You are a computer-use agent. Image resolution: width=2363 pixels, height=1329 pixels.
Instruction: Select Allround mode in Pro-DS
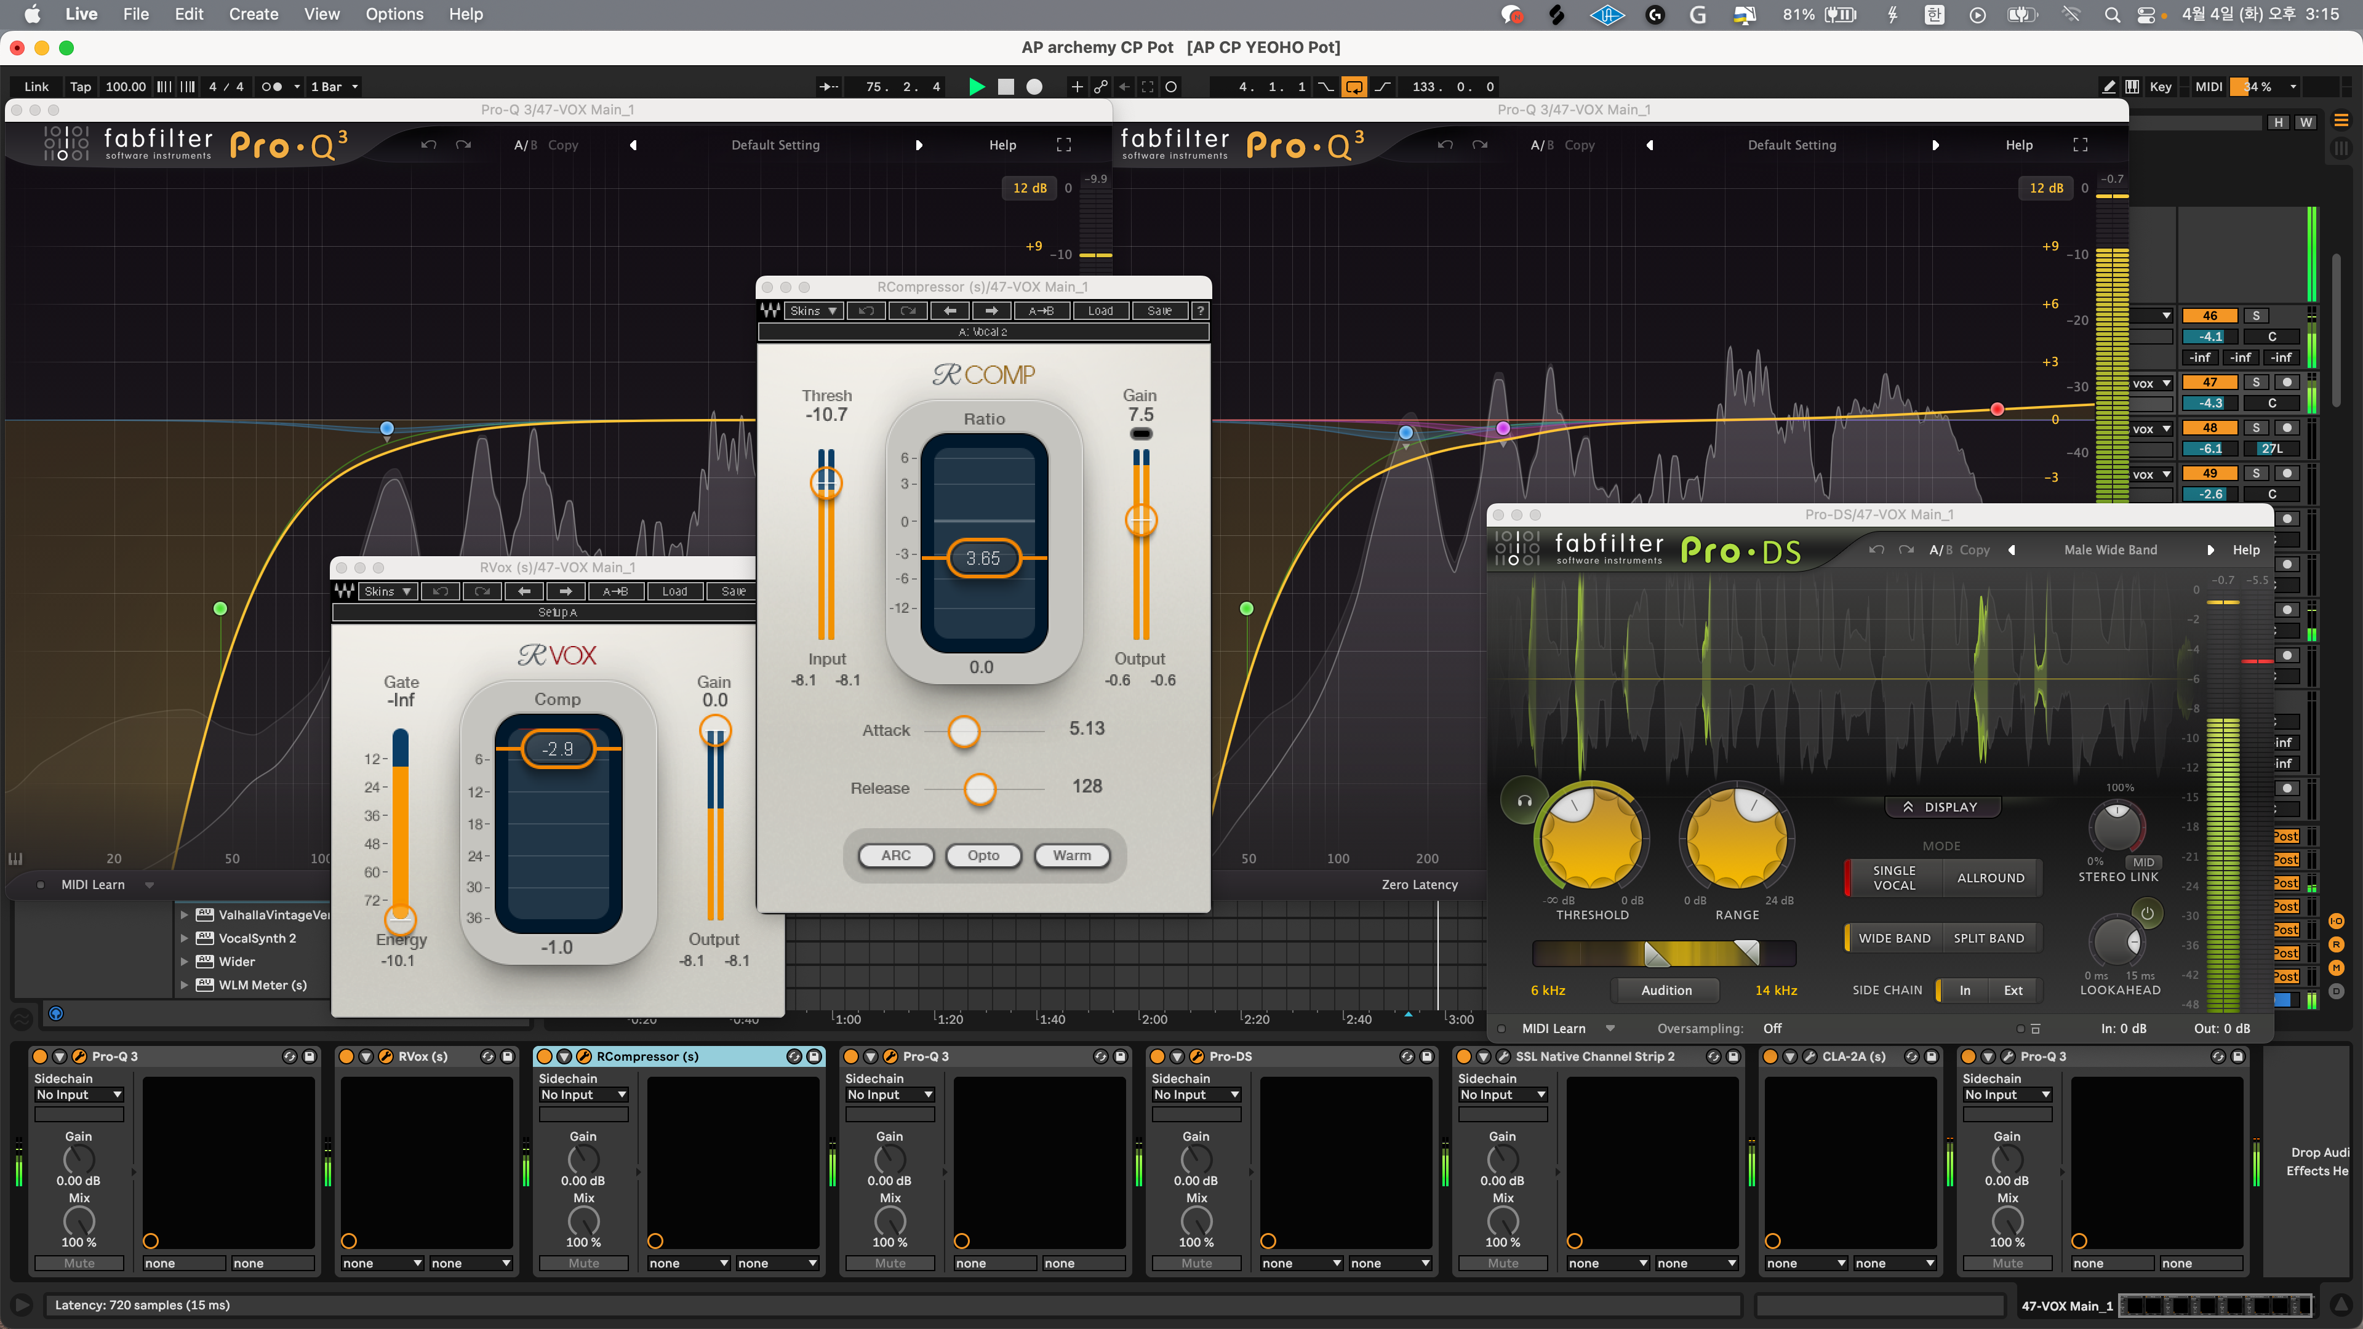(x=1991, y=878)
